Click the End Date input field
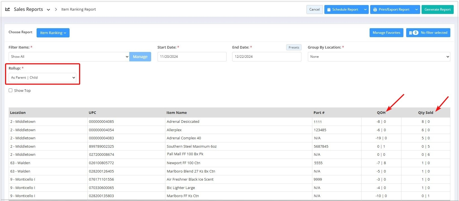 tap(266, 57)
